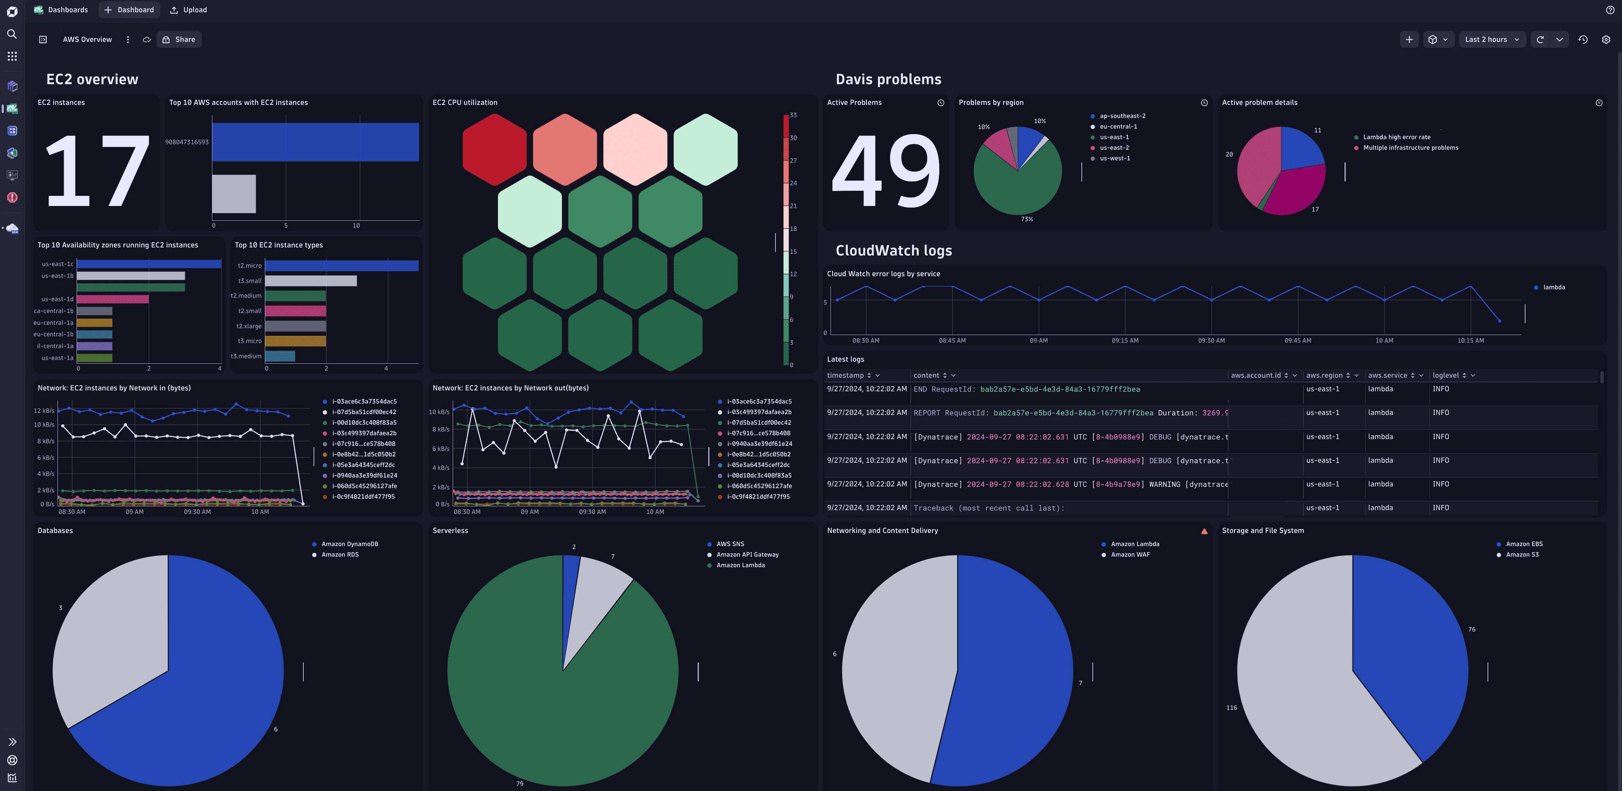Screen dimensions: 1622x791
Task: Open the aws.account.id column dropdown chevron
Action: point(1295,375)
